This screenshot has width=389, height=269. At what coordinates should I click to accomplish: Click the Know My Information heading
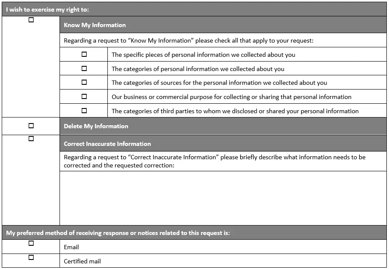tap(95, 25)
